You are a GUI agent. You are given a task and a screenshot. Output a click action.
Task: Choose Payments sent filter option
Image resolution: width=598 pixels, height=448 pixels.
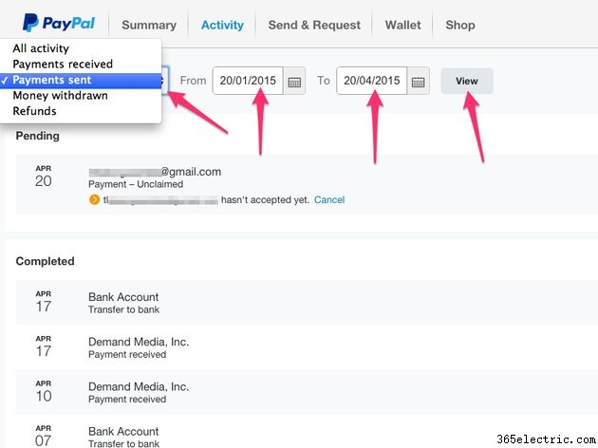[x=81, y=80]
